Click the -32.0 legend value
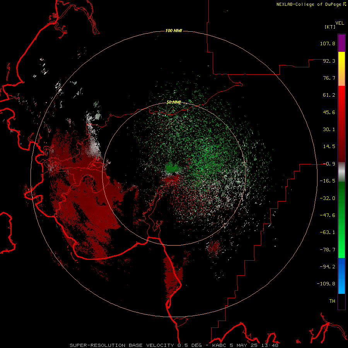This screenshot has width=348, height=348. (328, 198)
